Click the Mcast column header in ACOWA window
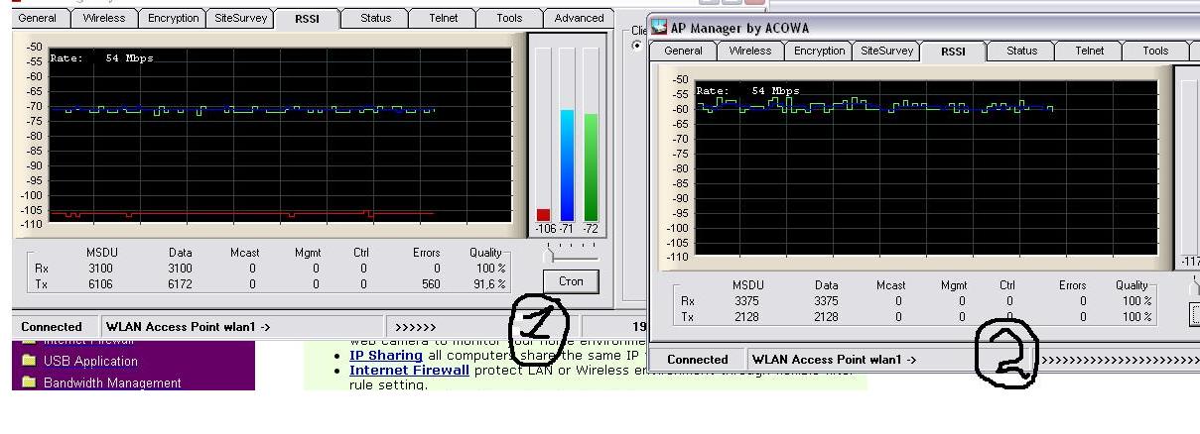 tap(890, 285)
